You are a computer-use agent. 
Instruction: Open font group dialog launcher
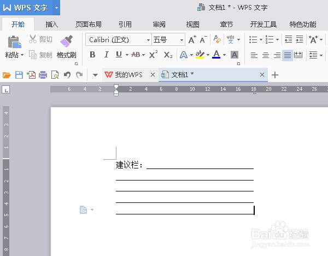[238, 63]
